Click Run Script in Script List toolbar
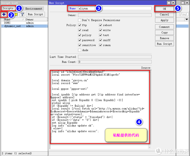190x156 pixels. pyautogui.click(x=35, y=14)
